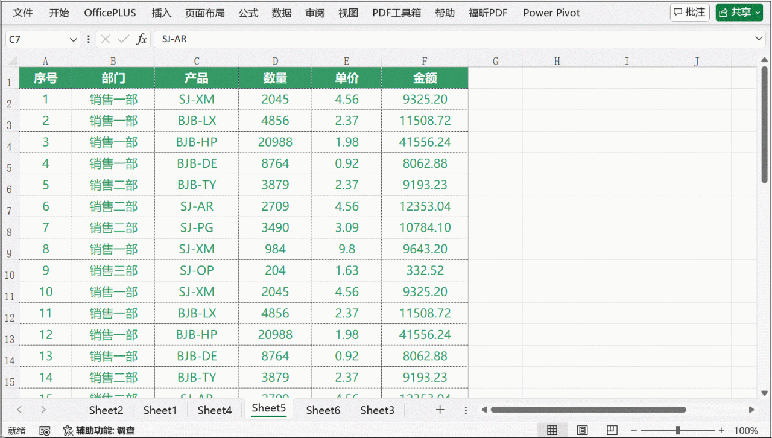Open the 福昕PDF ribbon tab
Screen dimensions: 772x438
pyautogui.click(x=488, y=13)
